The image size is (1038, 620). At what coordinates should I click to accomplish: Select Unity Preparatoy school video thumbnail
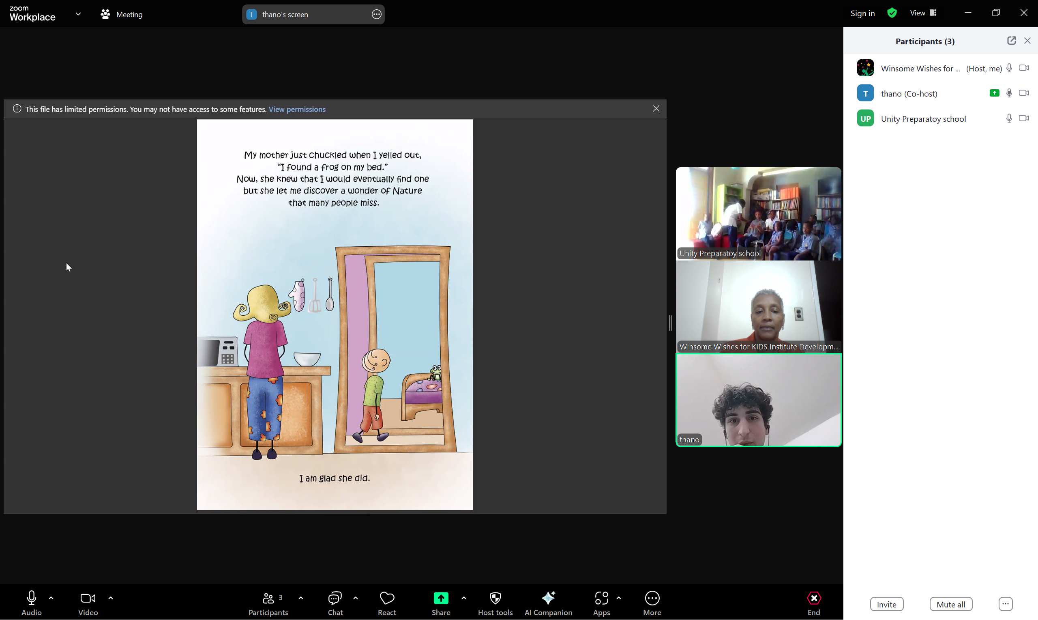coord(758,213)
